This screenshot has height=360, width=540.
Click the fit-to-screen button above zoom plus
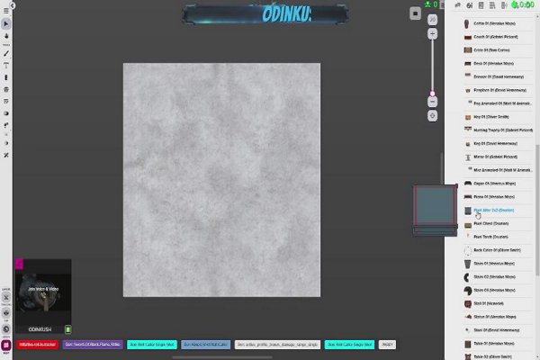click(433, 20)
